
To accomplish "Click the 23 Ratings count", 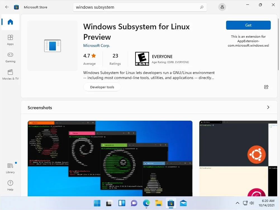I will (115, 59).
